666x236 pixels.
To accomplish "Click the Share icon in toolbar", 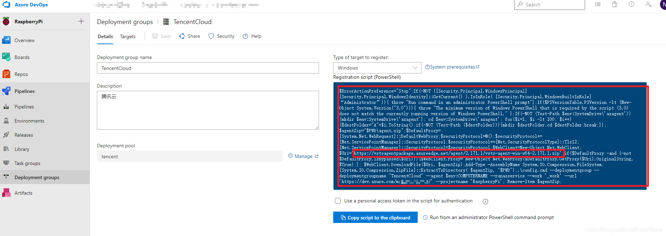I will (x=182, y=36).
